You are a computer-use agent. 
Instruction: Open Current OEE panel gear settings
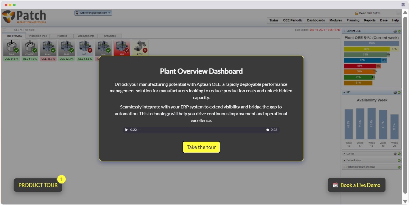(395, 31)
